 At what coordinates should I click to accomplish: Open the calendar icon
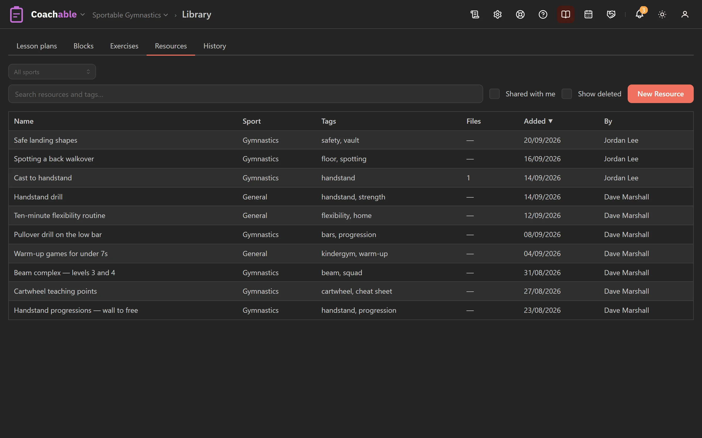588,14
